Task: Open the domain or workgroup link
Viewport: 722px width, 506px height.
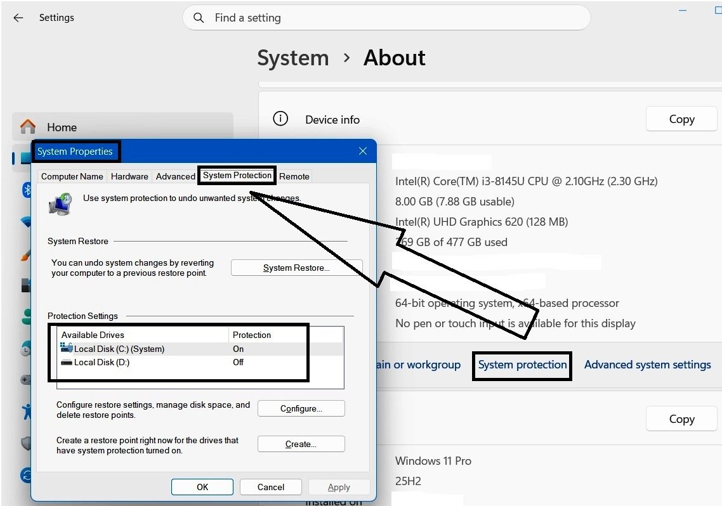Action: pyautogui.click(x=419, y=365)
